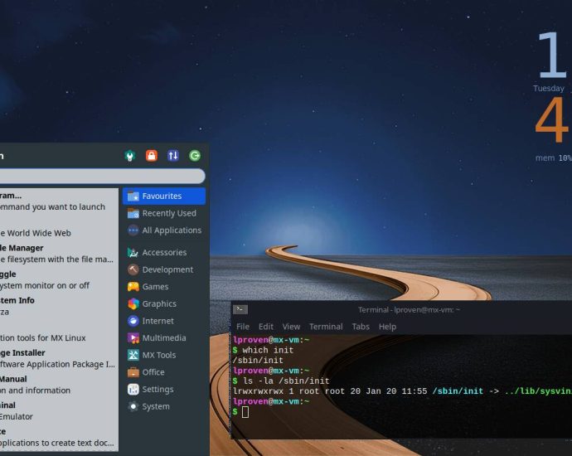Click the Recently Used folder icon
Screen dimensions: 572x456
(x=133, y=213)
